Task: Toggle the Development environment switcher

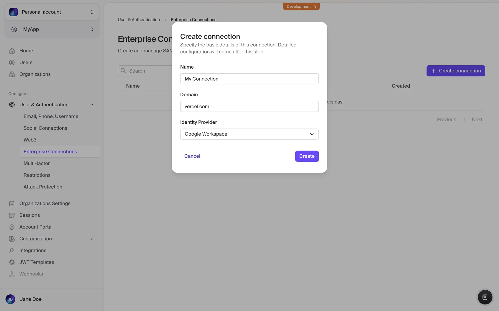Action: tap(301, 6)
